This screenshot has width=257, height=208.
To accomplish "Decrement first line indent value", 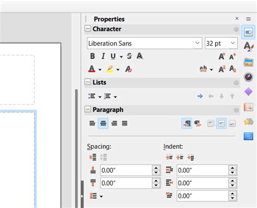I will (x=233, y=198).
